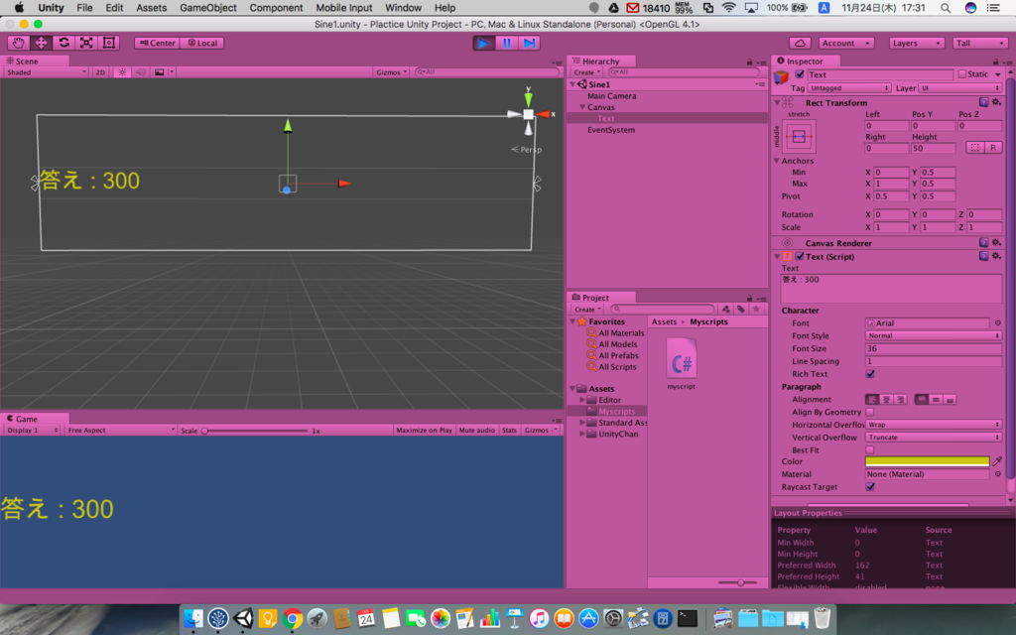Select the Hand tool in the toolbar
The image size is (1016, 635).
tap(18, 43)
